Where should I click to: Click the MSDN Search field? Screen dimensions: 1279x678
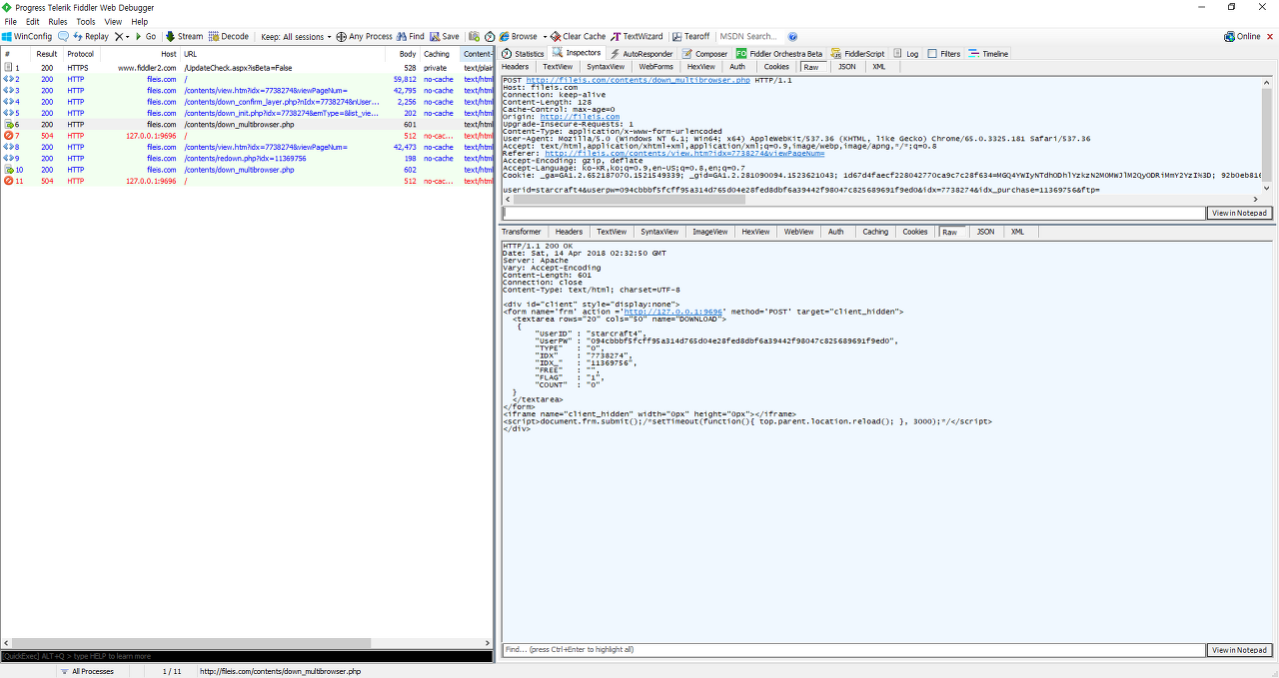tap(749, 36)
